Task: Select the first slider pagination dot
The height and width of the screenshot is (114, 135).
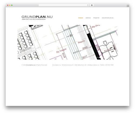Action: pos(98,57)
